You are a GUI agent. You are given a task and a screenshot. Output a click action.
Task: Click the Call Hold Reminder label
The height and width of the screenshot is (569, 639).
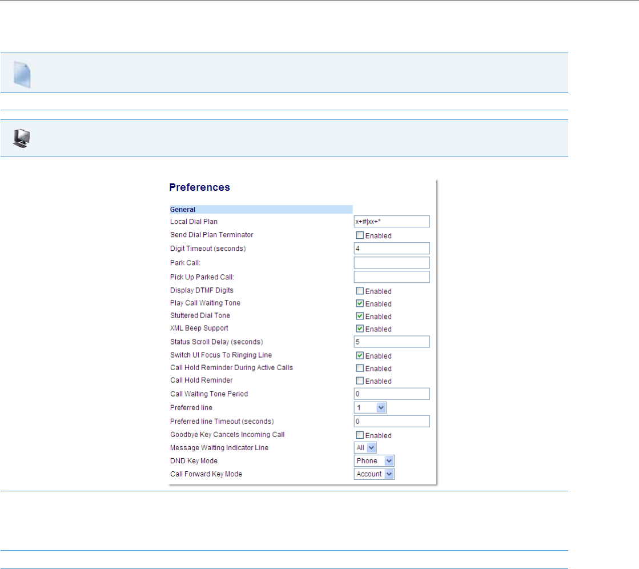[x=202, y=380]
